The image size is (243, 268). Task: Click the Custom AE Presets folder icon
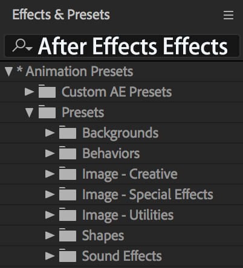(47, 91)
